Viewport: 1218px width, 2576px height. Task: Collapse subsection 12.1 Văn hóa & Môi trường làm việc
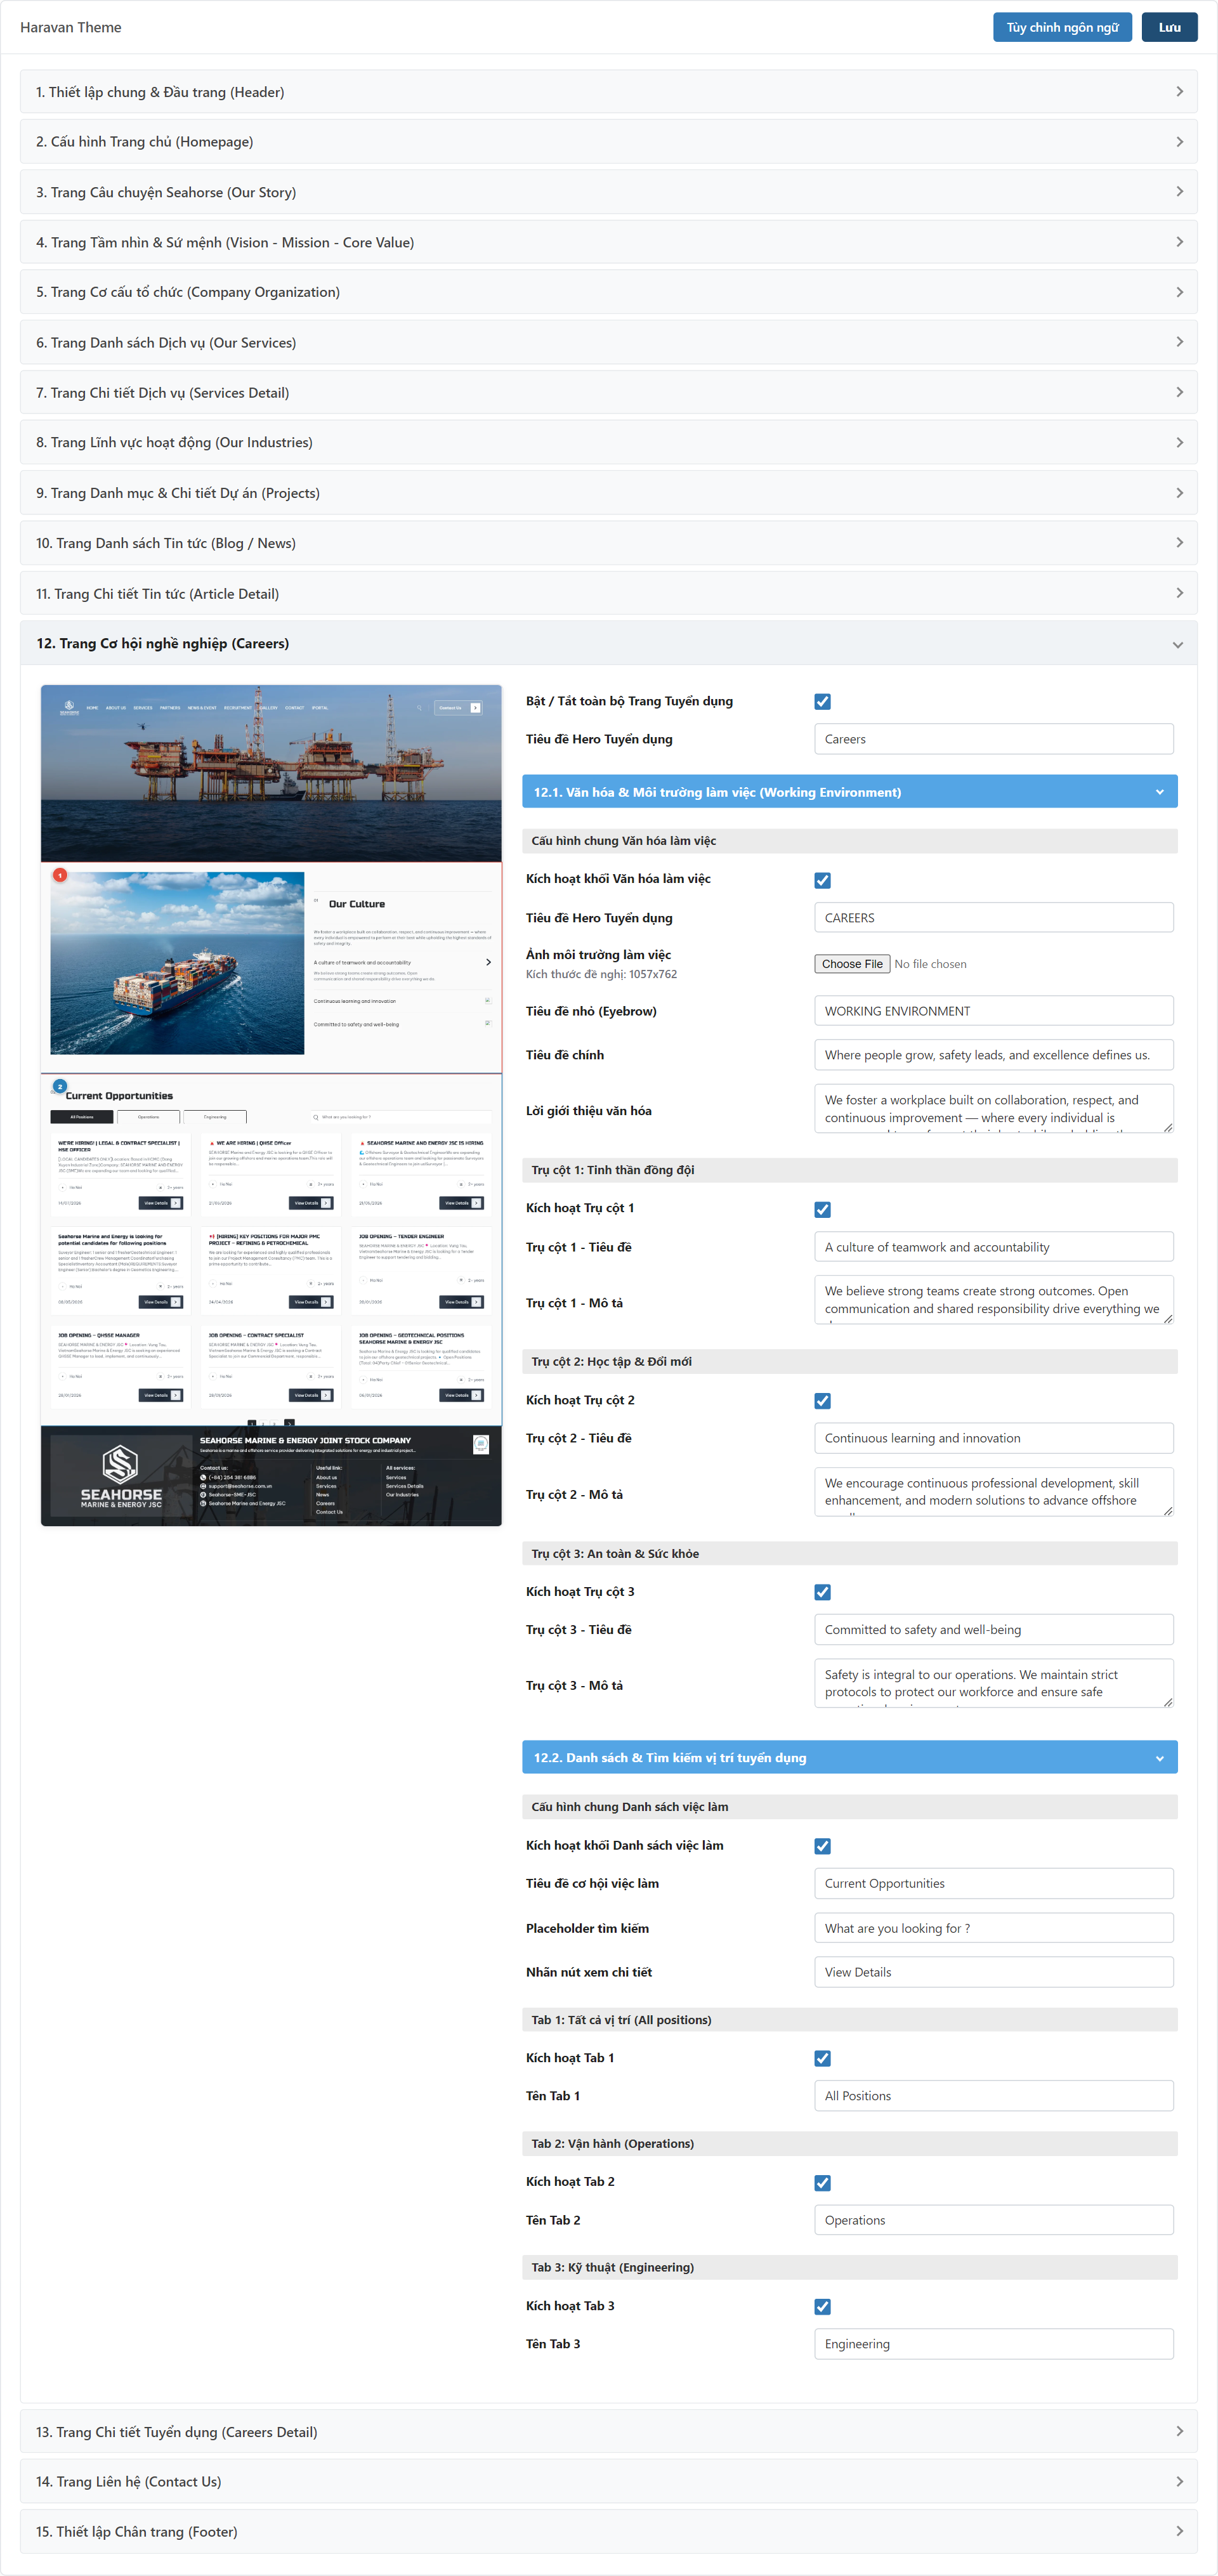pyautogui.click(x=849, y=792)
